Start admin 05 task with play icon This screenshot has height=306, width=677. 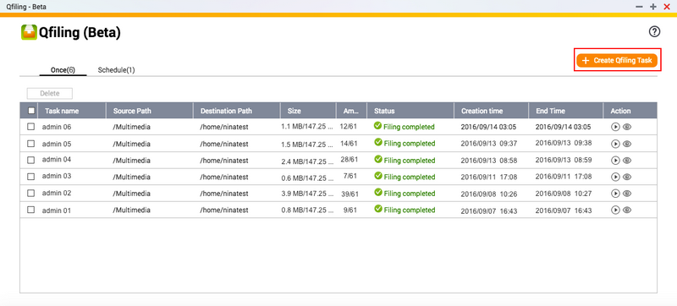coord(616,144)
